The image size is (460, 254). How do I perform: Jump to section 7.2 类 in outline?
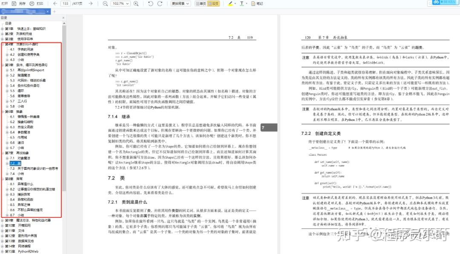click(x=16, y=163)
